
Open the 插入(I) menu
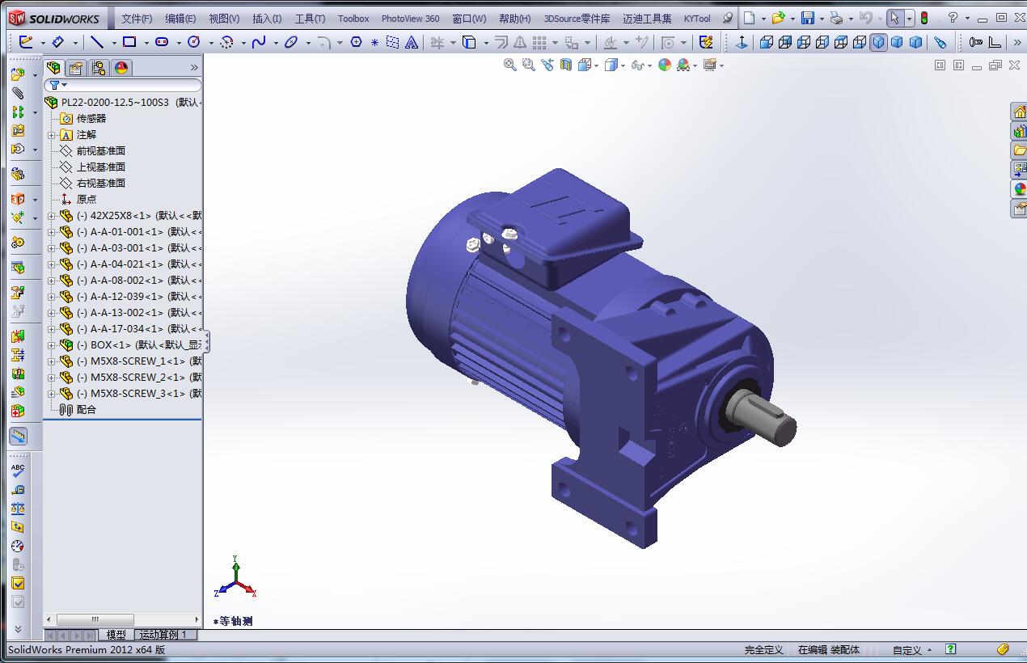coord(267,19)
